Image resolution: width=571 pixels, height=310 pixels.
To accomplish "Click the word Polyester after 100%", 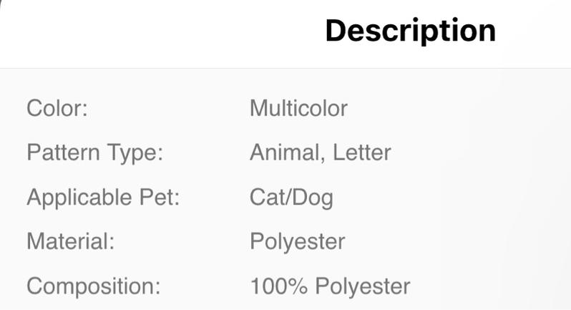I will tap(363, 286).
